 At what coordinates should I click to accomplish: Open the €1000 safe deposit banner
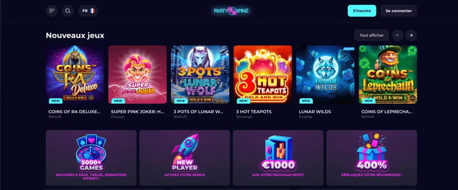click(x=278, y=158)
